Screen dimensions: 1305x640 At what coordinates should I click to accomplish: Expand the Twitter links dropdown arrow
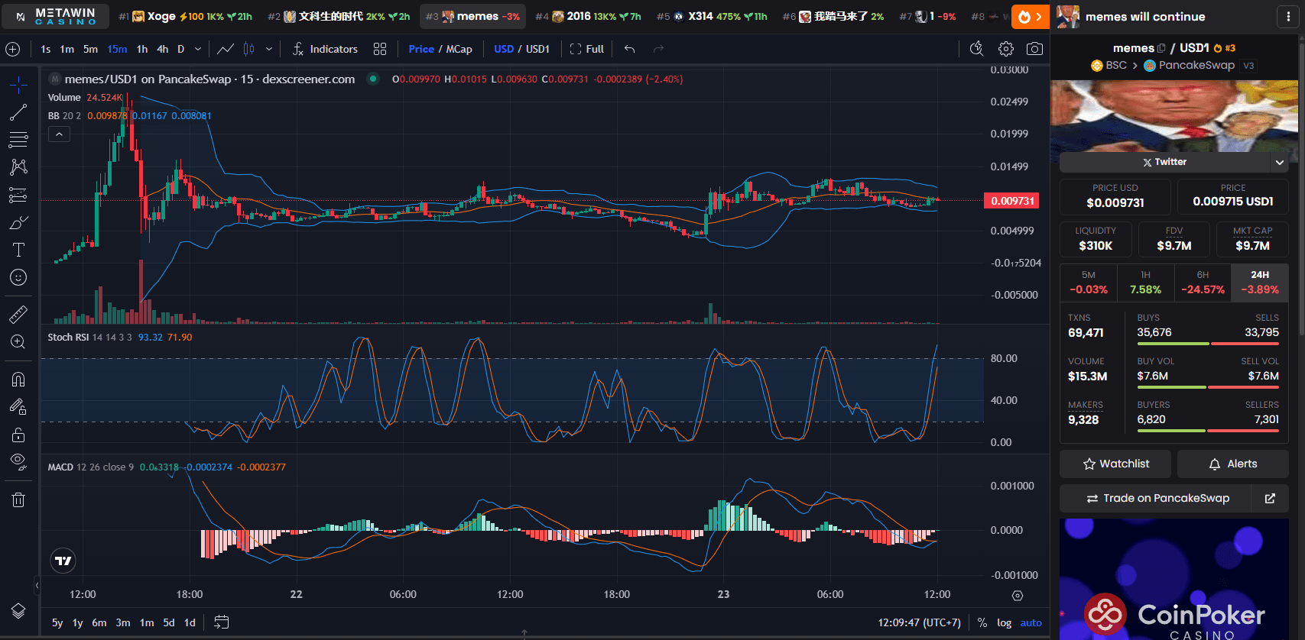point(1279,162)
